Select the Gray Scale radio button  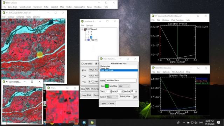83,64
